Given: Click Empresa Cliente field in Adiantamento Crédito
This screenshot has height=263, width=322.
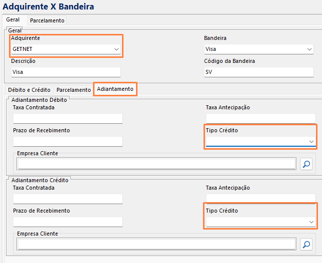Looking at the screenshot, I should coord(156,244).
